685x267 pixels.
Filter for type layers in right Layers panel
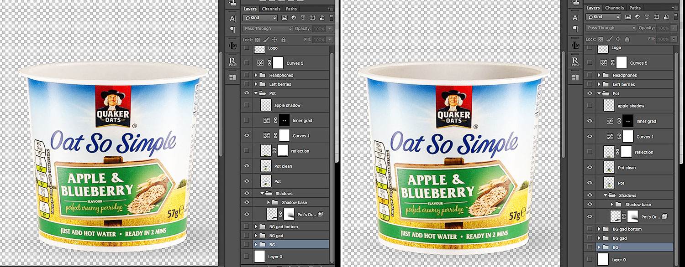[646, 17]
